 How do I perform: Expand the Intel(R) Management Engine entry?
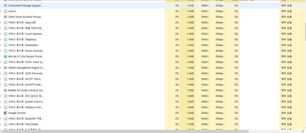tap(1, 68)
